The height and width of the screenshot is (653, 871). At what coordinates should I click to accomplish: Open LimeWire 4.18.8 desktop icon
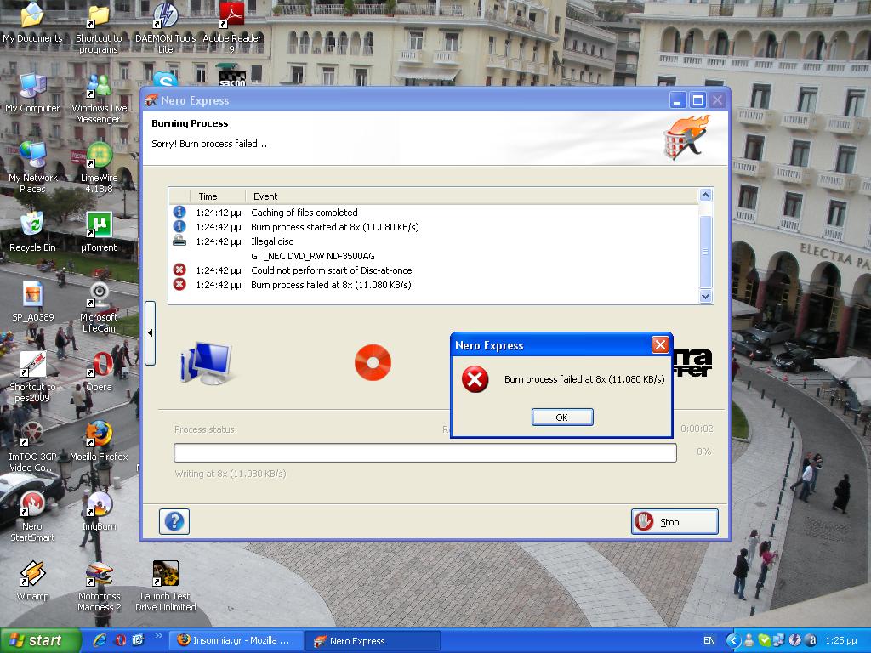pyautogui.click(x=99, y=168)
